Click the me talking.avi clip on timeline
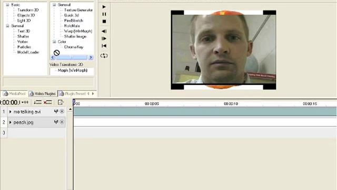The height and width of the screenshot is (190, 337). (x=205, y=111)
